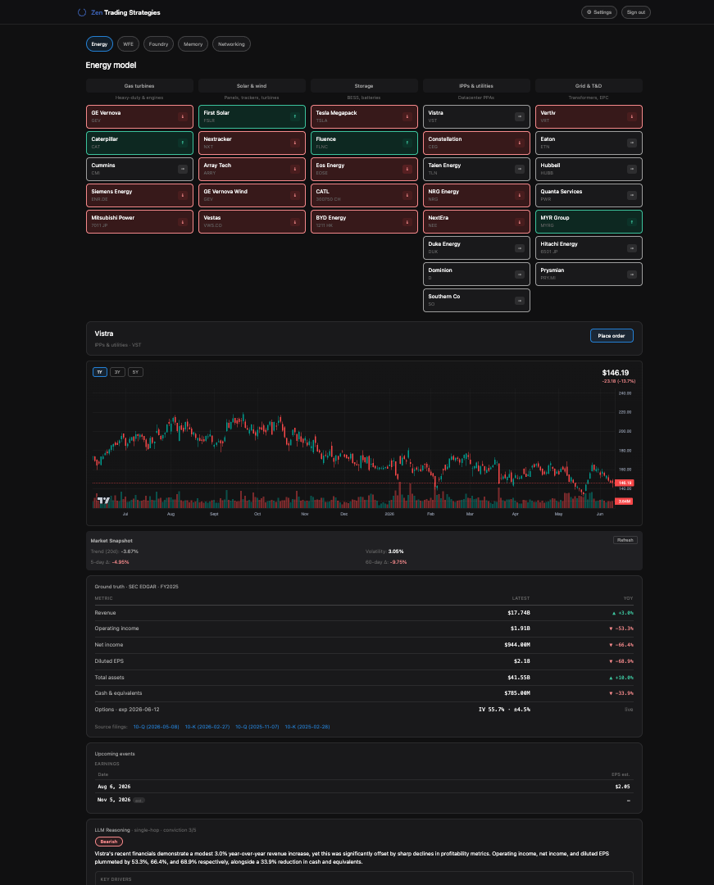Click the down arrow on NRG Energy card
Image resolution: width=714 pixels, height=885 pixels.
(519, 195)
